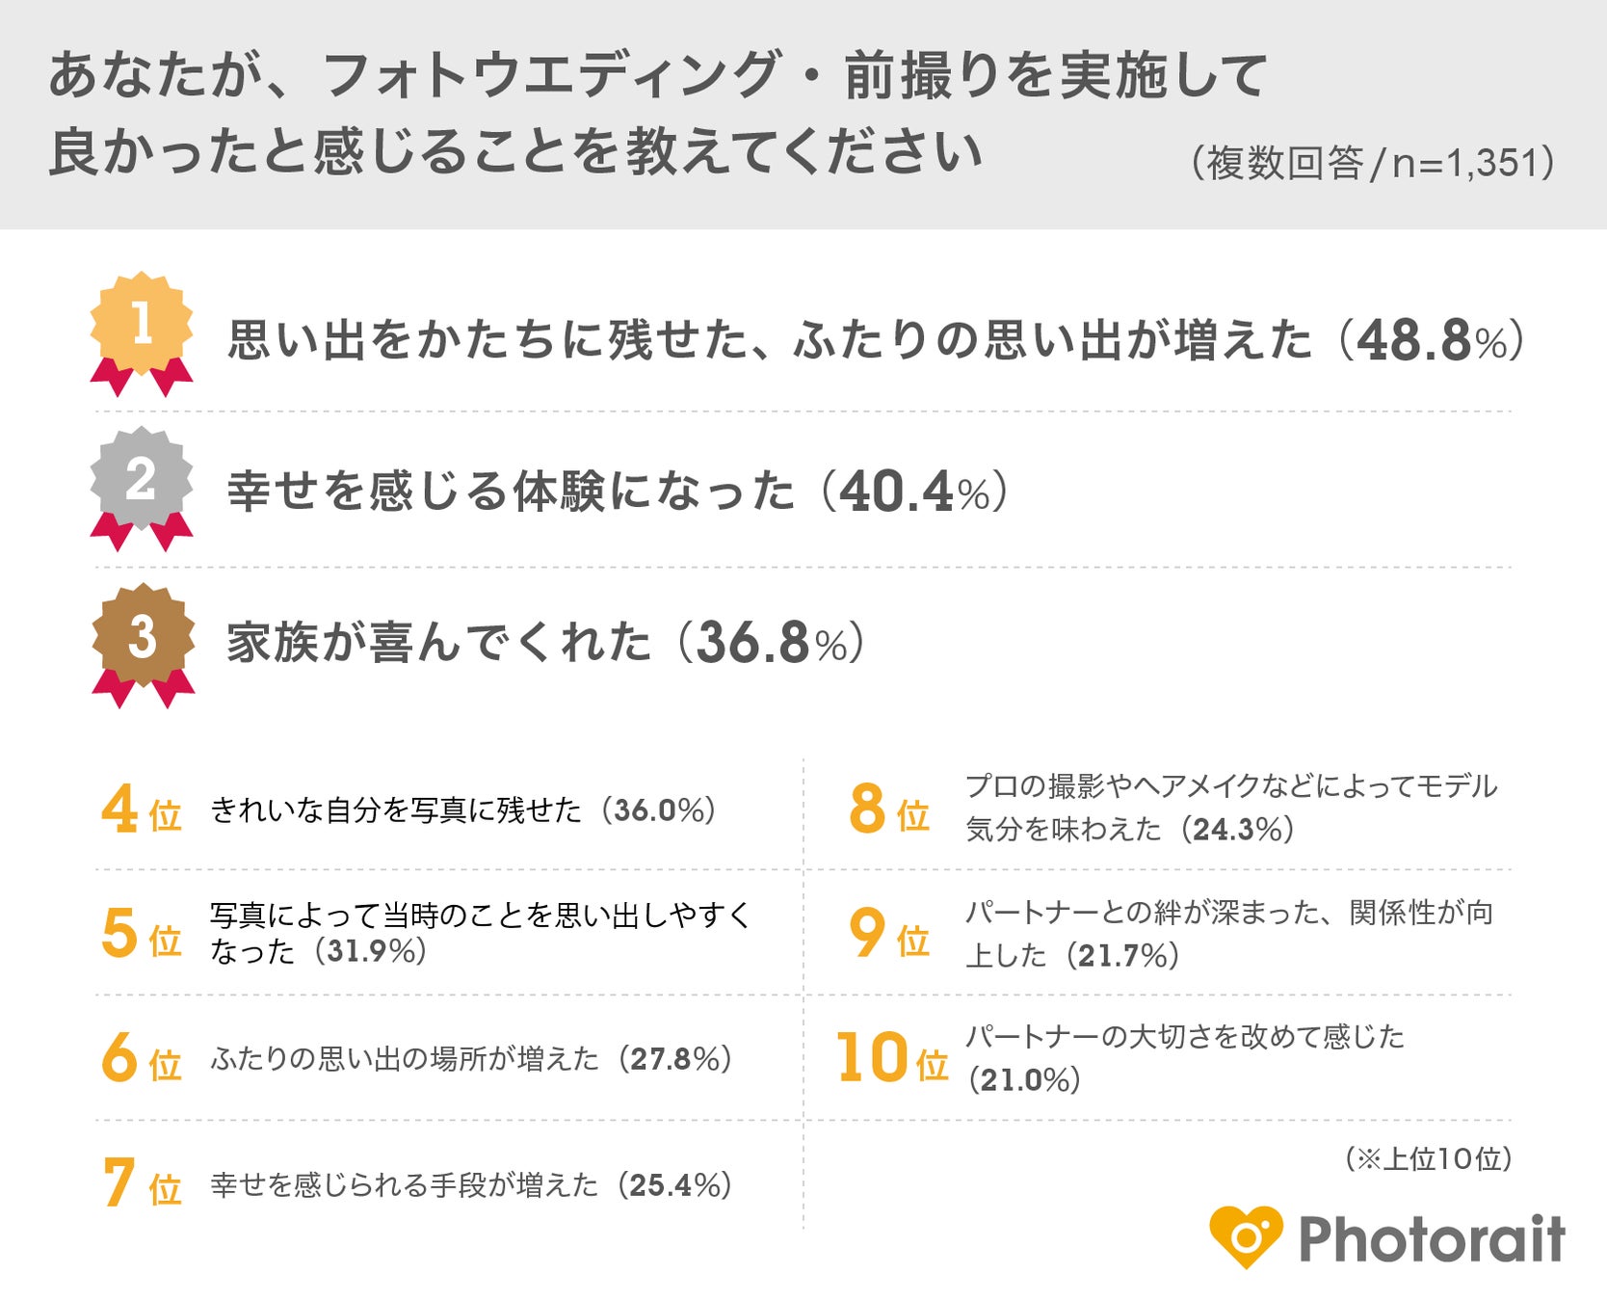1607x1301 pixels.
Task: Click the モデル気分を味わえた 24.3% entry
Action: (1230, 808)
